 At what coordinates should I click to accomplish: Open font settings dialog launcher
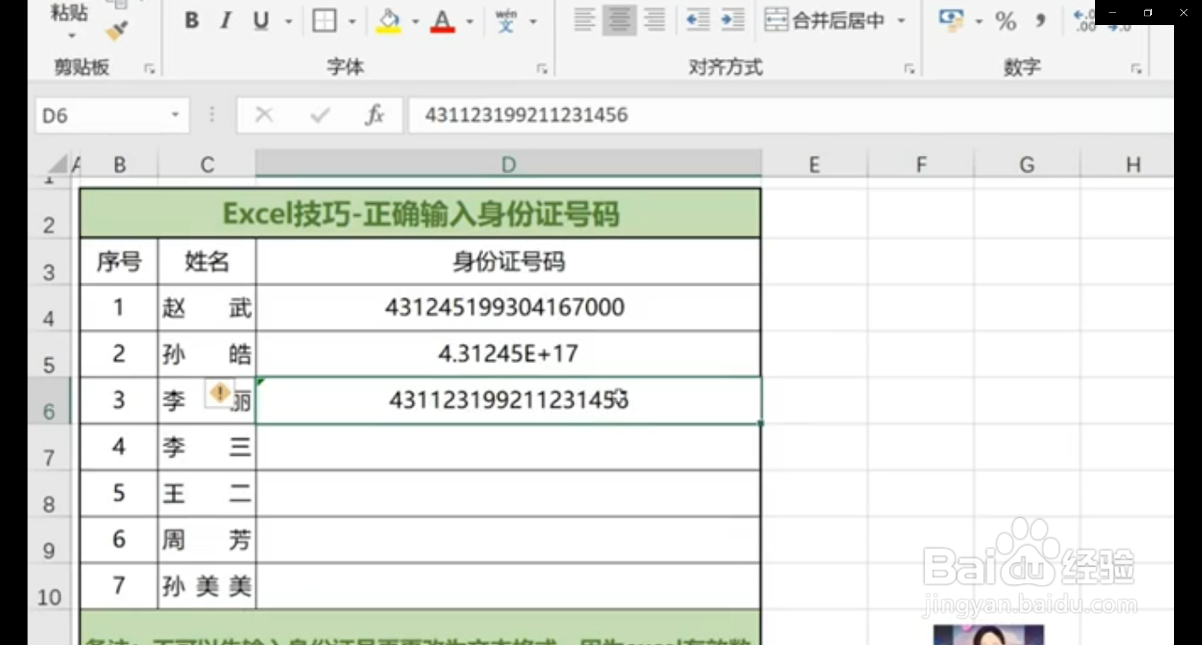coord(542,68)
